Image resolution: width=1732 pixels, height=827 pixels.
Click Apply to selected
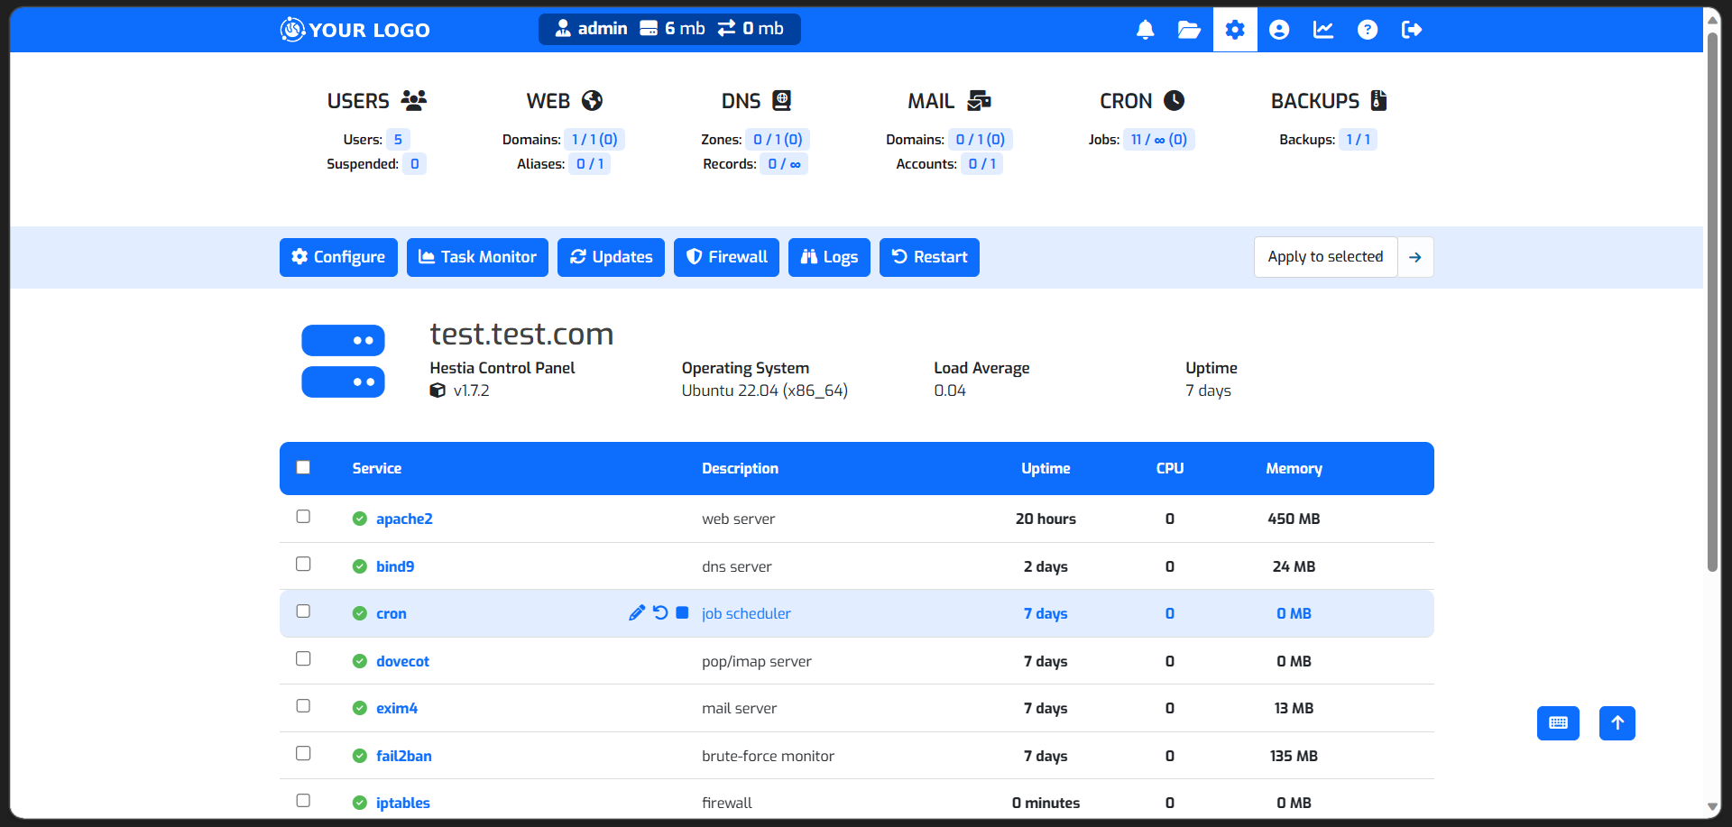(1324, 257)
